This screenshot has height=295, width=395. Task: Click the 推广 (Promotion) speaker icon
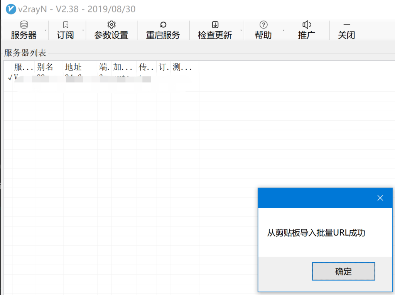[307, 25]
